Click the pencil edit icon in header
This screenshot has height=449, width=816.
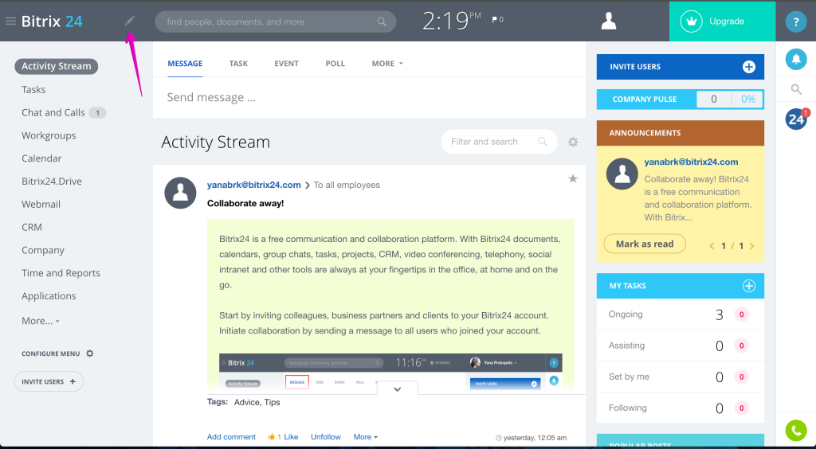(130, 21)
